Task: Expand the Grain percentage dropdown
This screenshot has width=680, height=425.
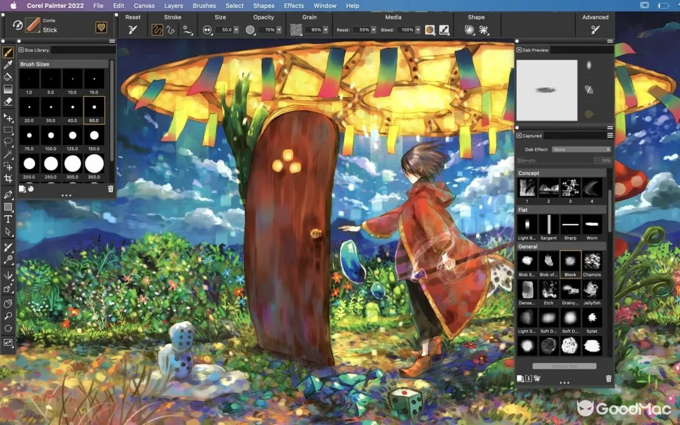Action: tap(326, 30)
